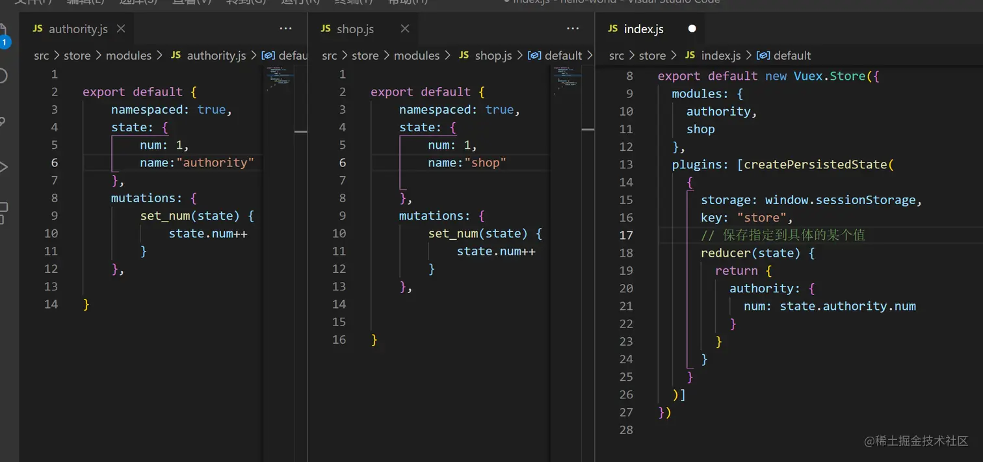Image resolution: width=983 pixels, height=462 pixels.
Task: Open the src breadcrumb in authority.js editor
Action: point(42,55)
